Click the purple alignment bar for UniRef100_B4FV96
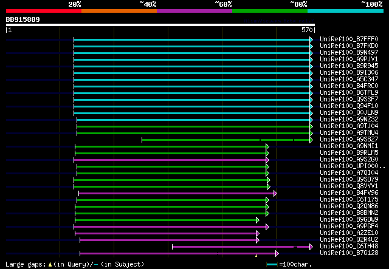389x269 pixels. coord(176,194)
